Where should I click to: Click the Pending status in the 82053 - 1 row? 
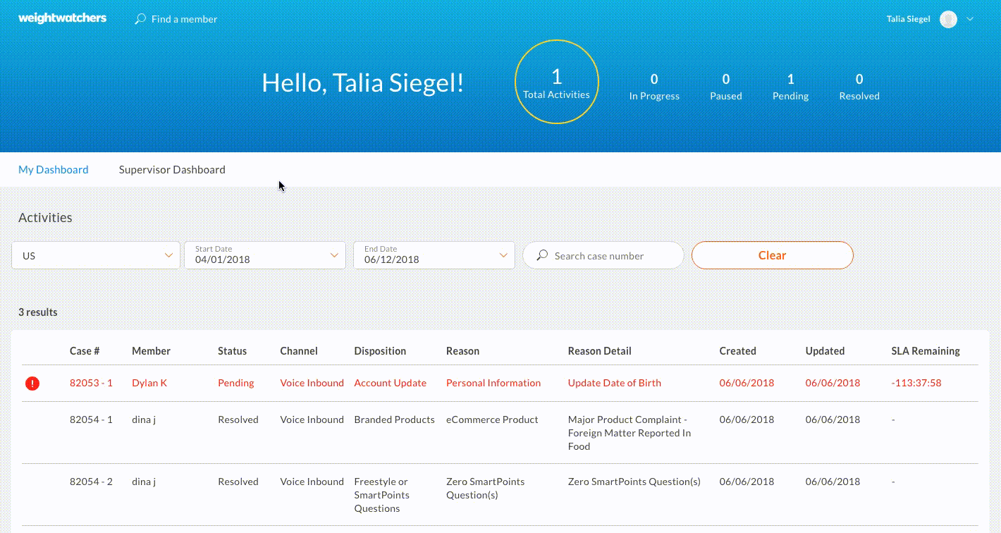tap(236, 383)
